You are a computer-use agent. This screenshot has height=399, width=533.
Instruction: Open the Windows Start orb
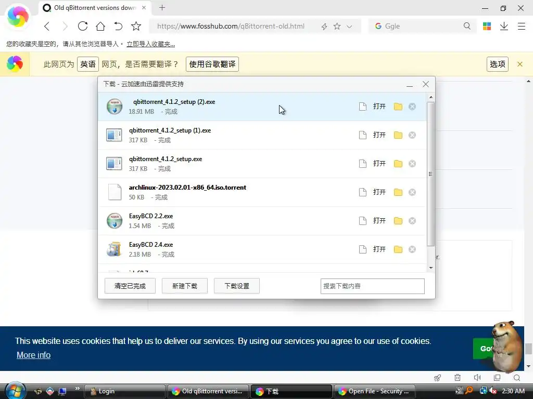15,391
